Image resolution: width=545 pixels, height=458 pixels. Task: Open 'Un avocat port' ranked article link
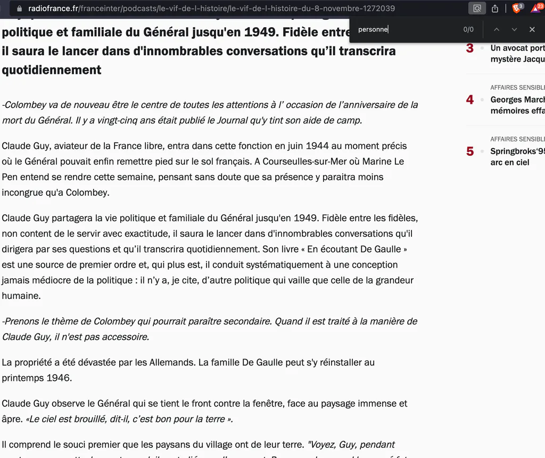point(517,54)
